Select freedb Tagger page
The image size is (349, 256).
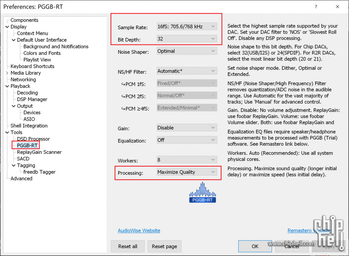[x=40, y=172]
